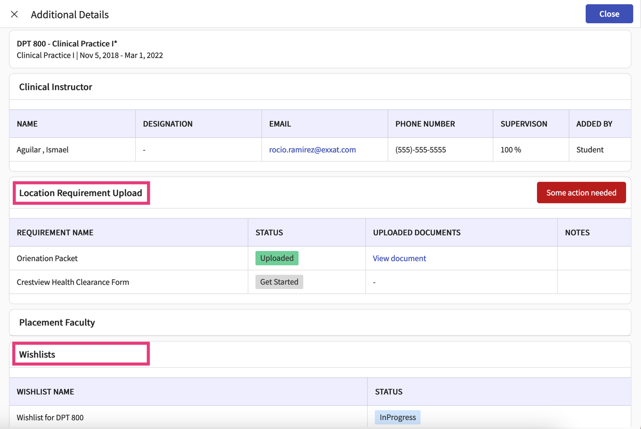
Task: Expand the Placement Faculty section
Action: (57, 322)
